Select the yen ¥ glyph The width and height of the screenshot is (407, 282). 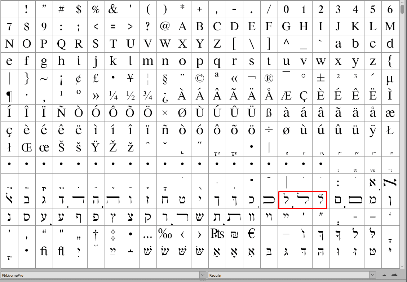click(130, 78)
